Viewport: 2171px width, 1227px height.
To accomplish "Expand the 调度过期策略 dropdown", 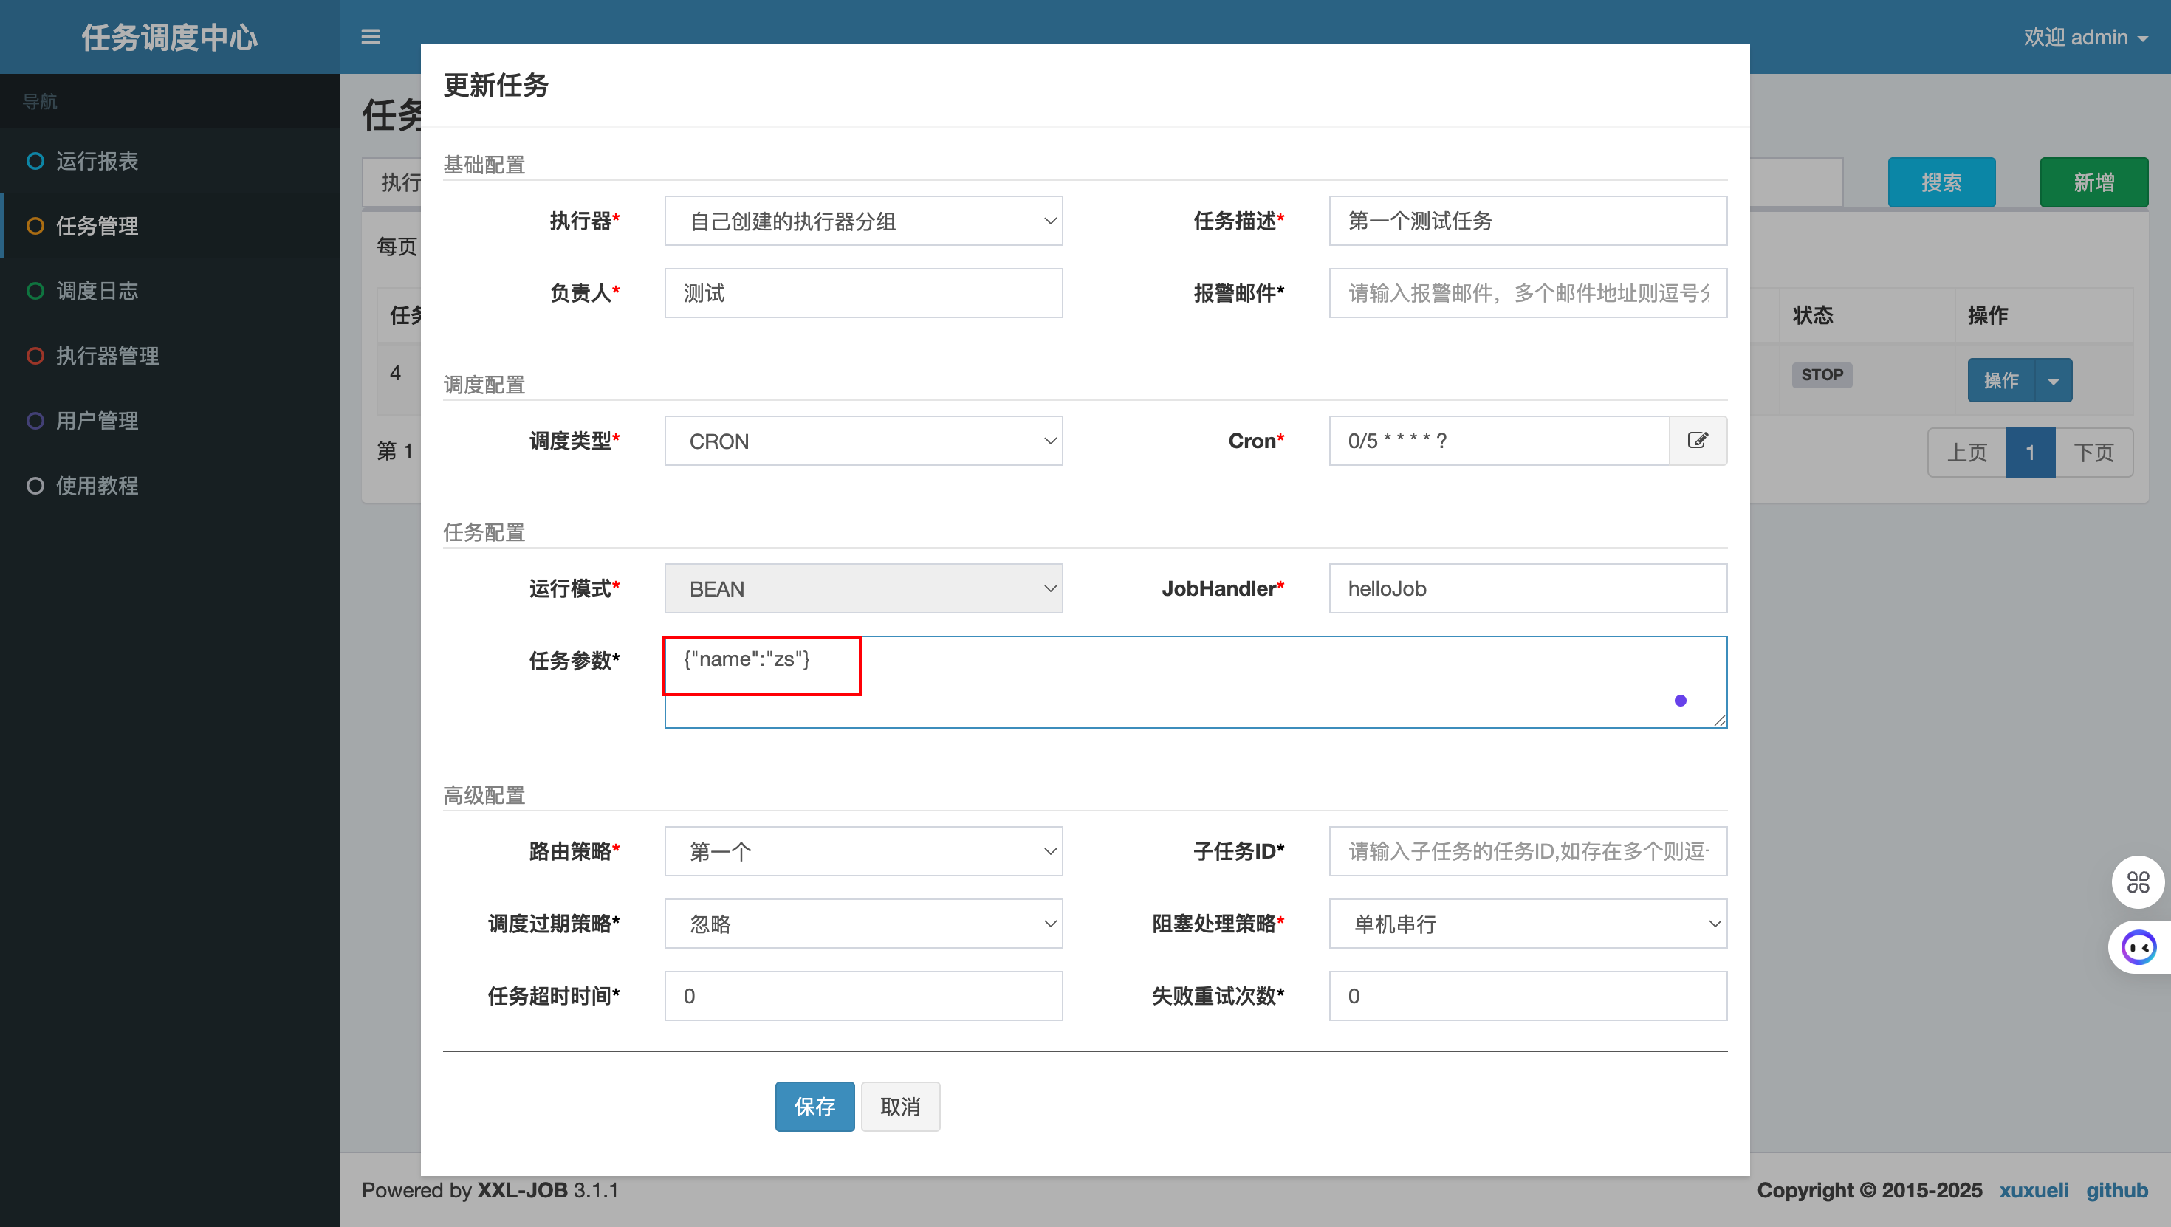I will tap(863, 924).
